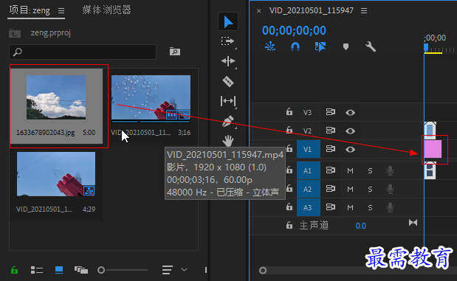Viewport: 457px width, 281px height.
Task: Select the Track Select Forward tool
Action: tap(227, 41)
